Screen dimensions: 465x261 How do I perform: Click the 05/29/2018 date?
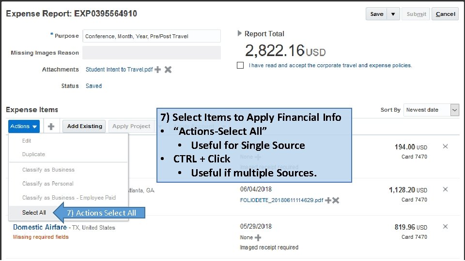coord(256,227)
